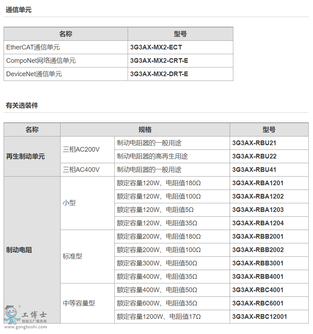
Task: Click the 有关选装件 section heading
Action: pyautogui.click(x=22, y=106)
